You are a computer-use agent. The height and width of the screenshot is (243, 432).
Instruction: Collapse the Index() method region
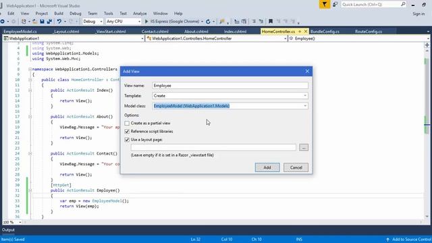click(30, 90)
